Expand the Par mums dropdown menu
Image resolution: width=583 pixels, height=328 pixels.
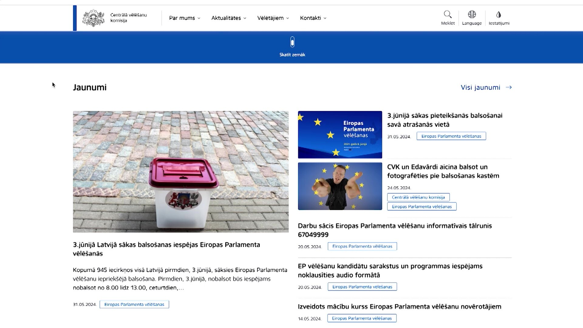[185, 18]
